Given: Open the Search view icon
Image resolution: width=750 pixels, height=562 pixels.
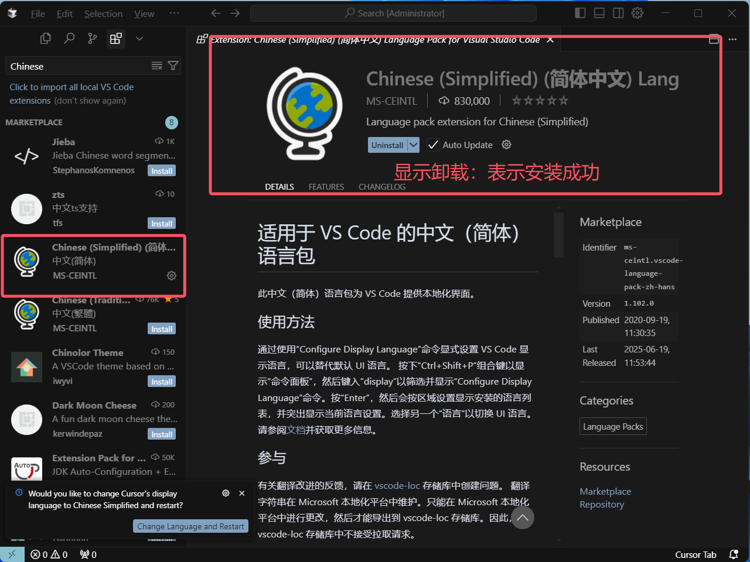Looking at the screenshot, I should tap(69, 39).
